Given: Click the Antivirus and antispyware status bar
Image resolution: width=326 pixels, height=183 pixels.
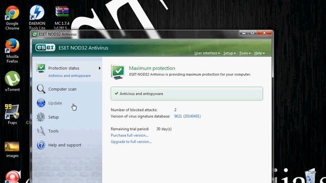Looking at the screenshot, I should [187, 94].
